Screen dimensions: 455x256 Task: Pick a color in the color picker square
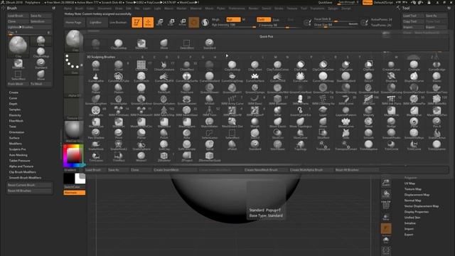74,156
